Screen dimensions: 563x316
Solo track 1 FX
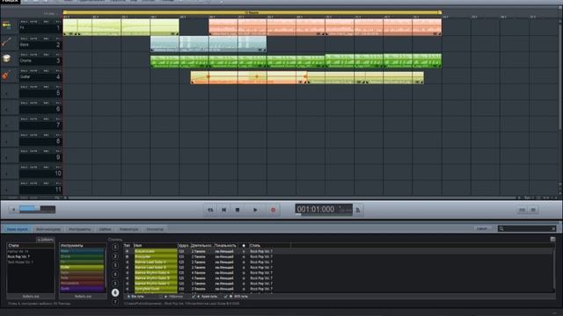(x=24, y=22)
